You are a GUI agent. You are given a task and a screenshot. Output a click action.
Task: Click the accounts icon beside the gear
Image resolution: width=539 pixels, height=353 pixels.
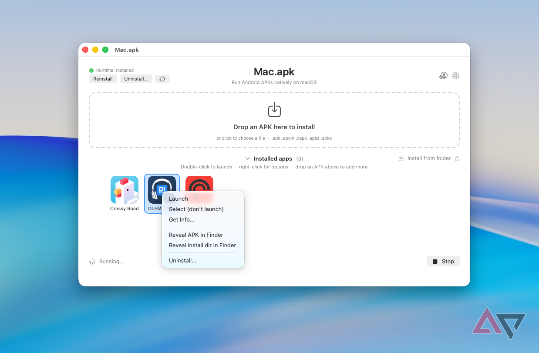(x=443, y=75)
